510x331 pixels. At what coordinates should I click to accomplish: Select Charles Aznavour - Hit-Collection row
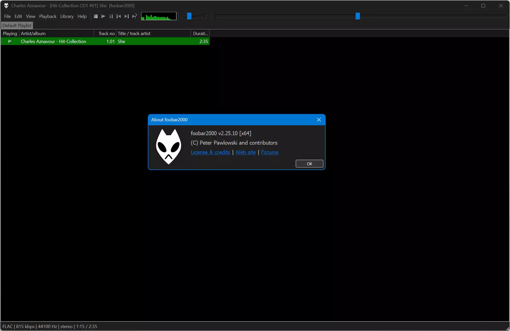(105, 41)
